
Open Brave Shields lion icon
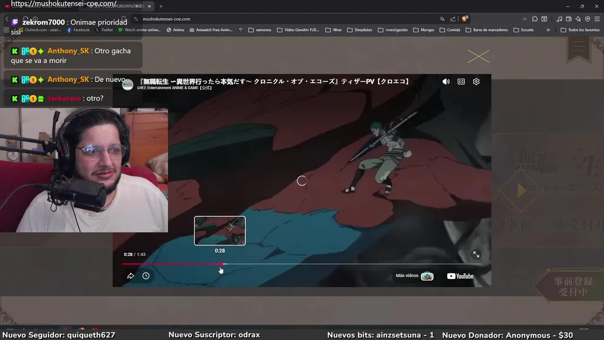(465, 19)
